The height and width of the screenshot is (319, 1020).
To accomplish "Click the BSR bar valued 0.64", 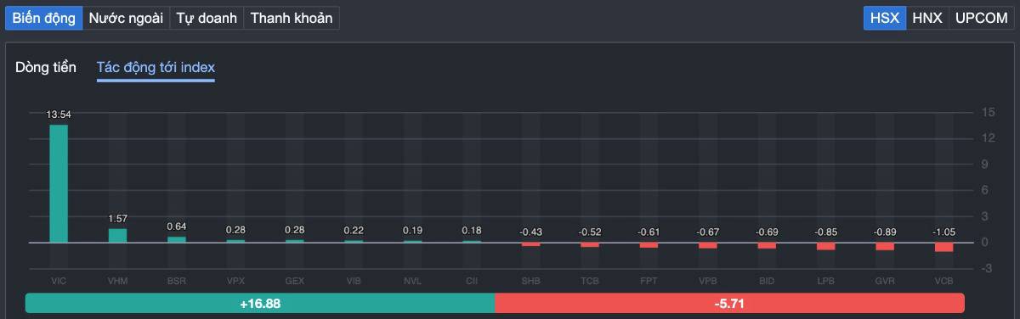I will coord(177,239).
